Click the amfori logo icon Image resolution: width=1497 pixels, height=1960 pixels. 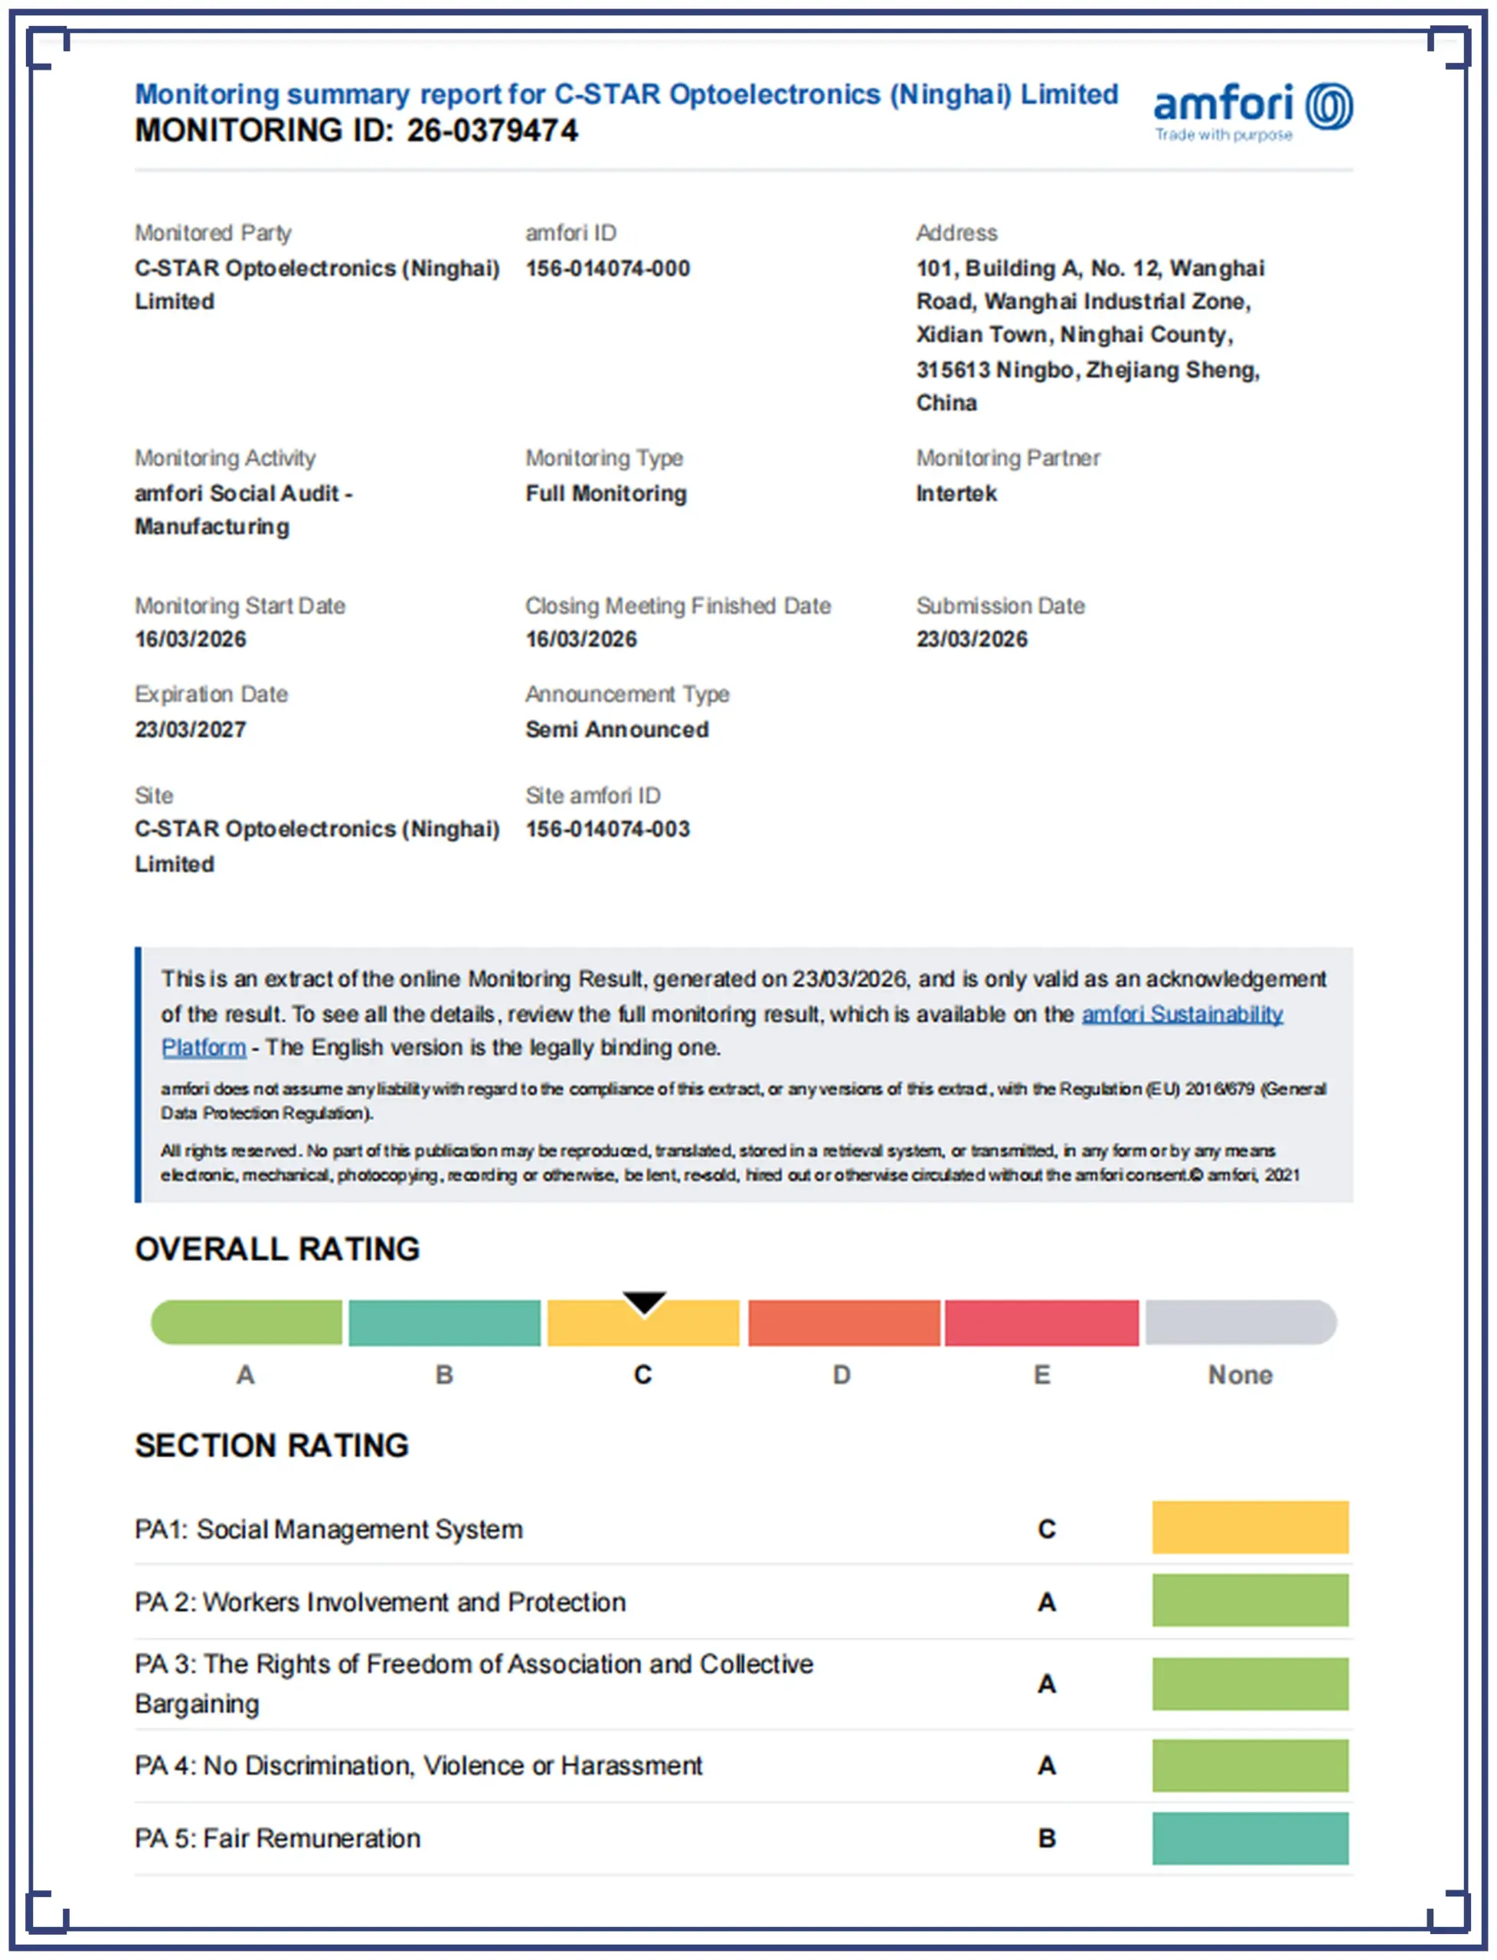[x=1329, y=106]
